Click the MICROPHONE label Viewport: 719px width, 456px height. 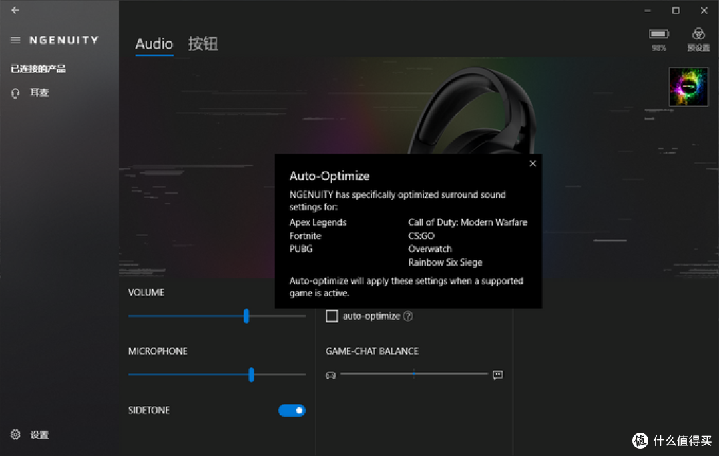click(158, 351)
